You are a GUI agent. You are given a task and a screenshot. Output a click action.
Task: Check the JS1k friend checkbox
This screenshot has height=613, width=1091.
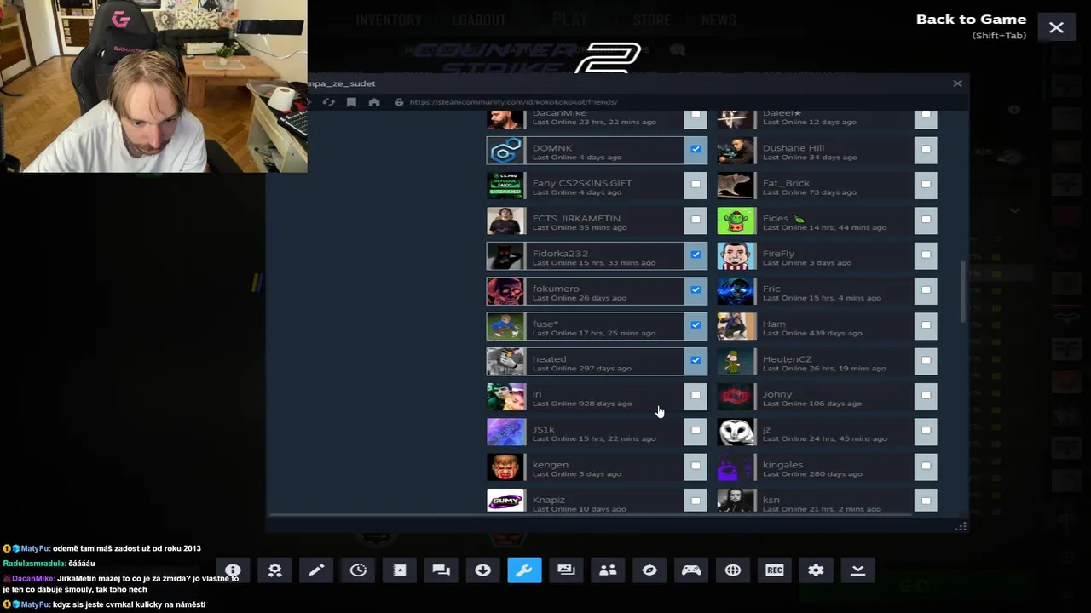(x=696, y=431)
